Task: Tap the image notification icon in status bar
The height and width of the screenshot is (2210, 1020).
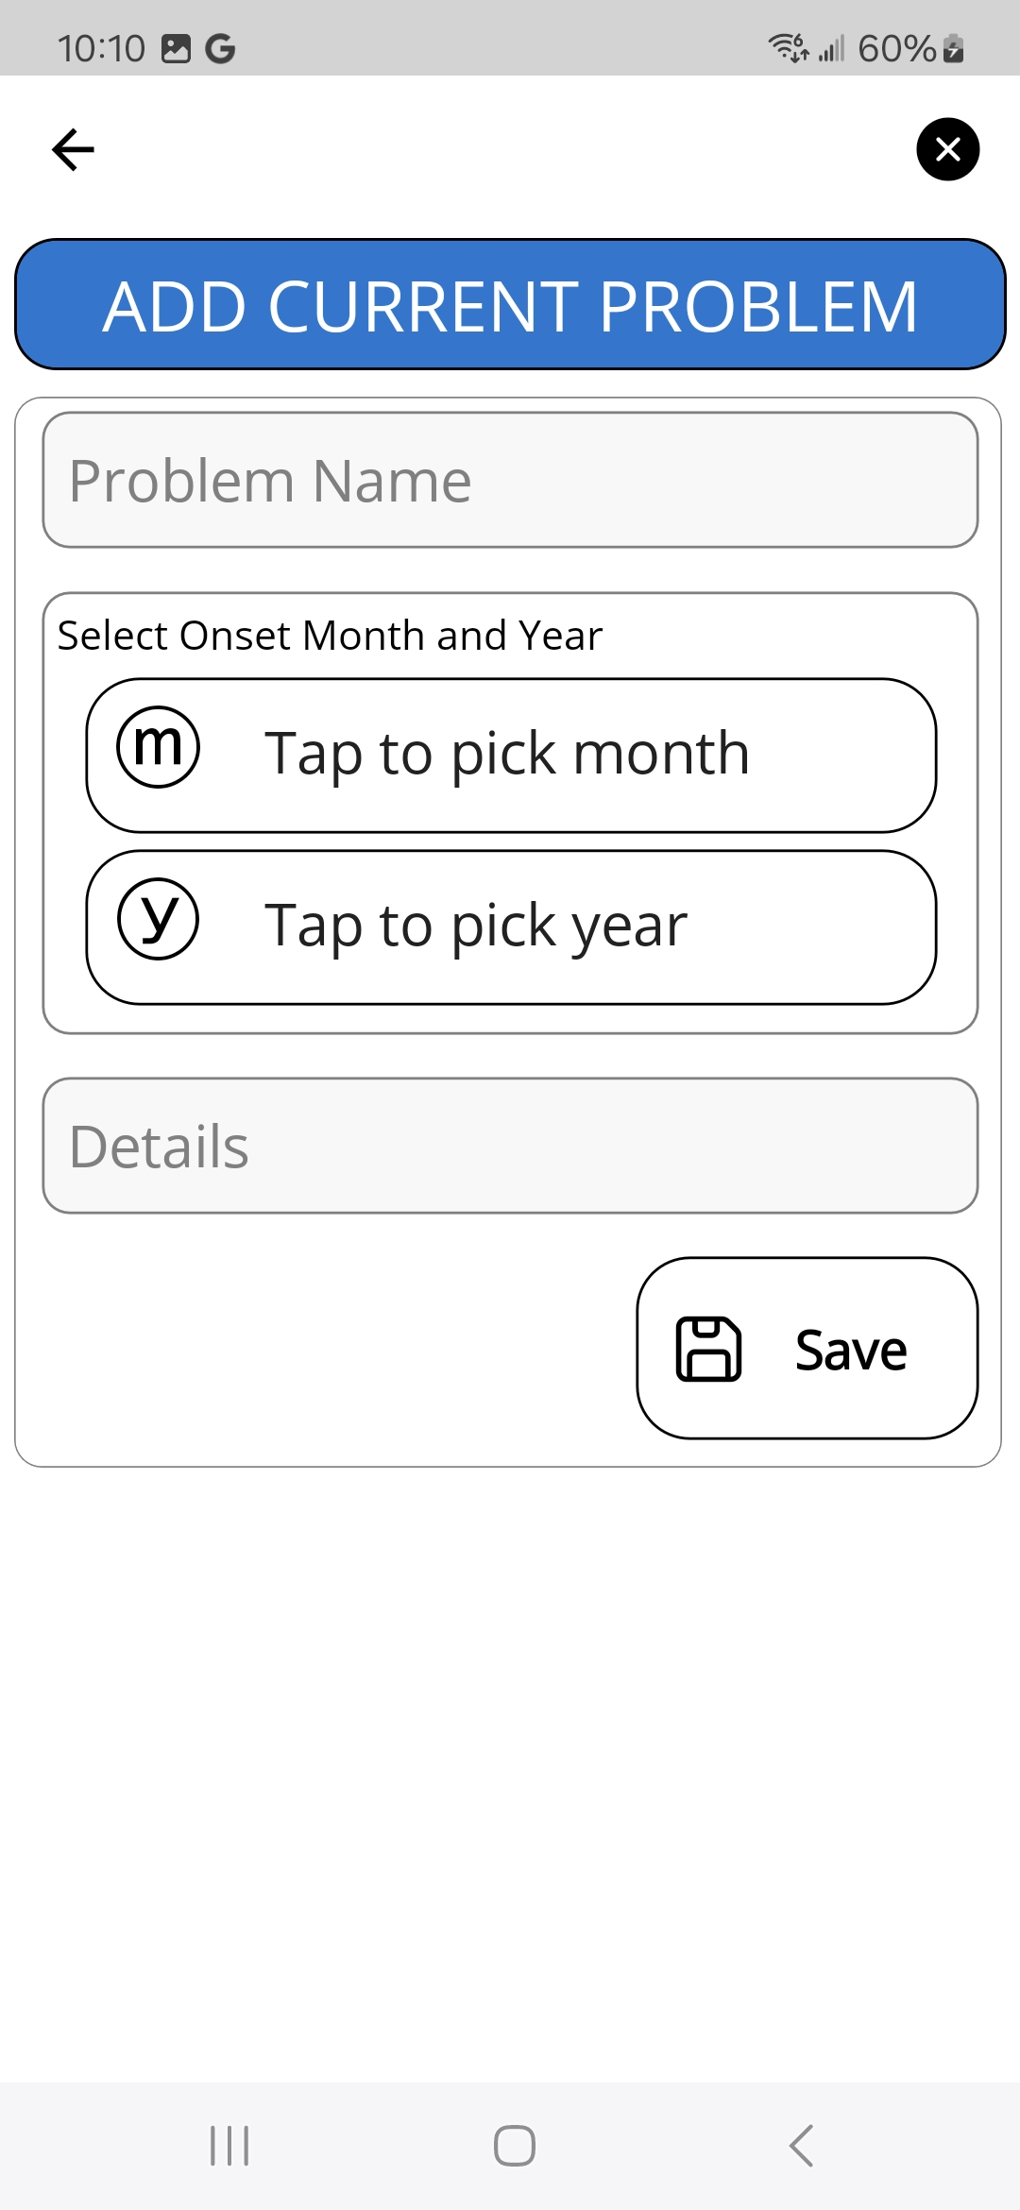Action: [x=176, y=48]
